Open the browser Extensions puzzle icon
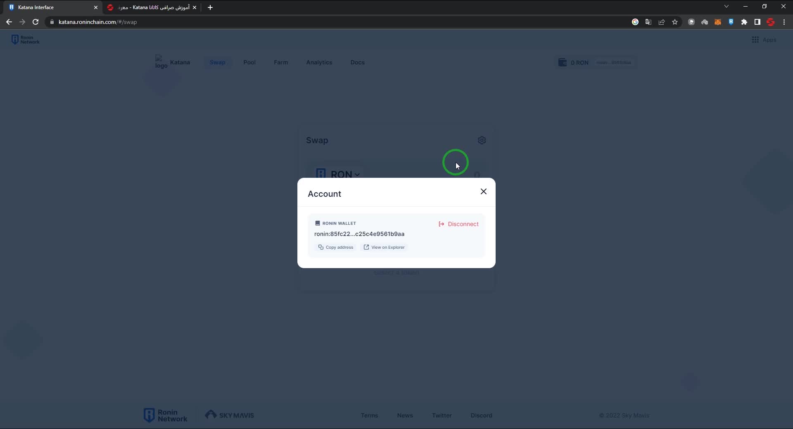Image resolution: width=793 pixels, height=429 pixels. pos(744,22)
